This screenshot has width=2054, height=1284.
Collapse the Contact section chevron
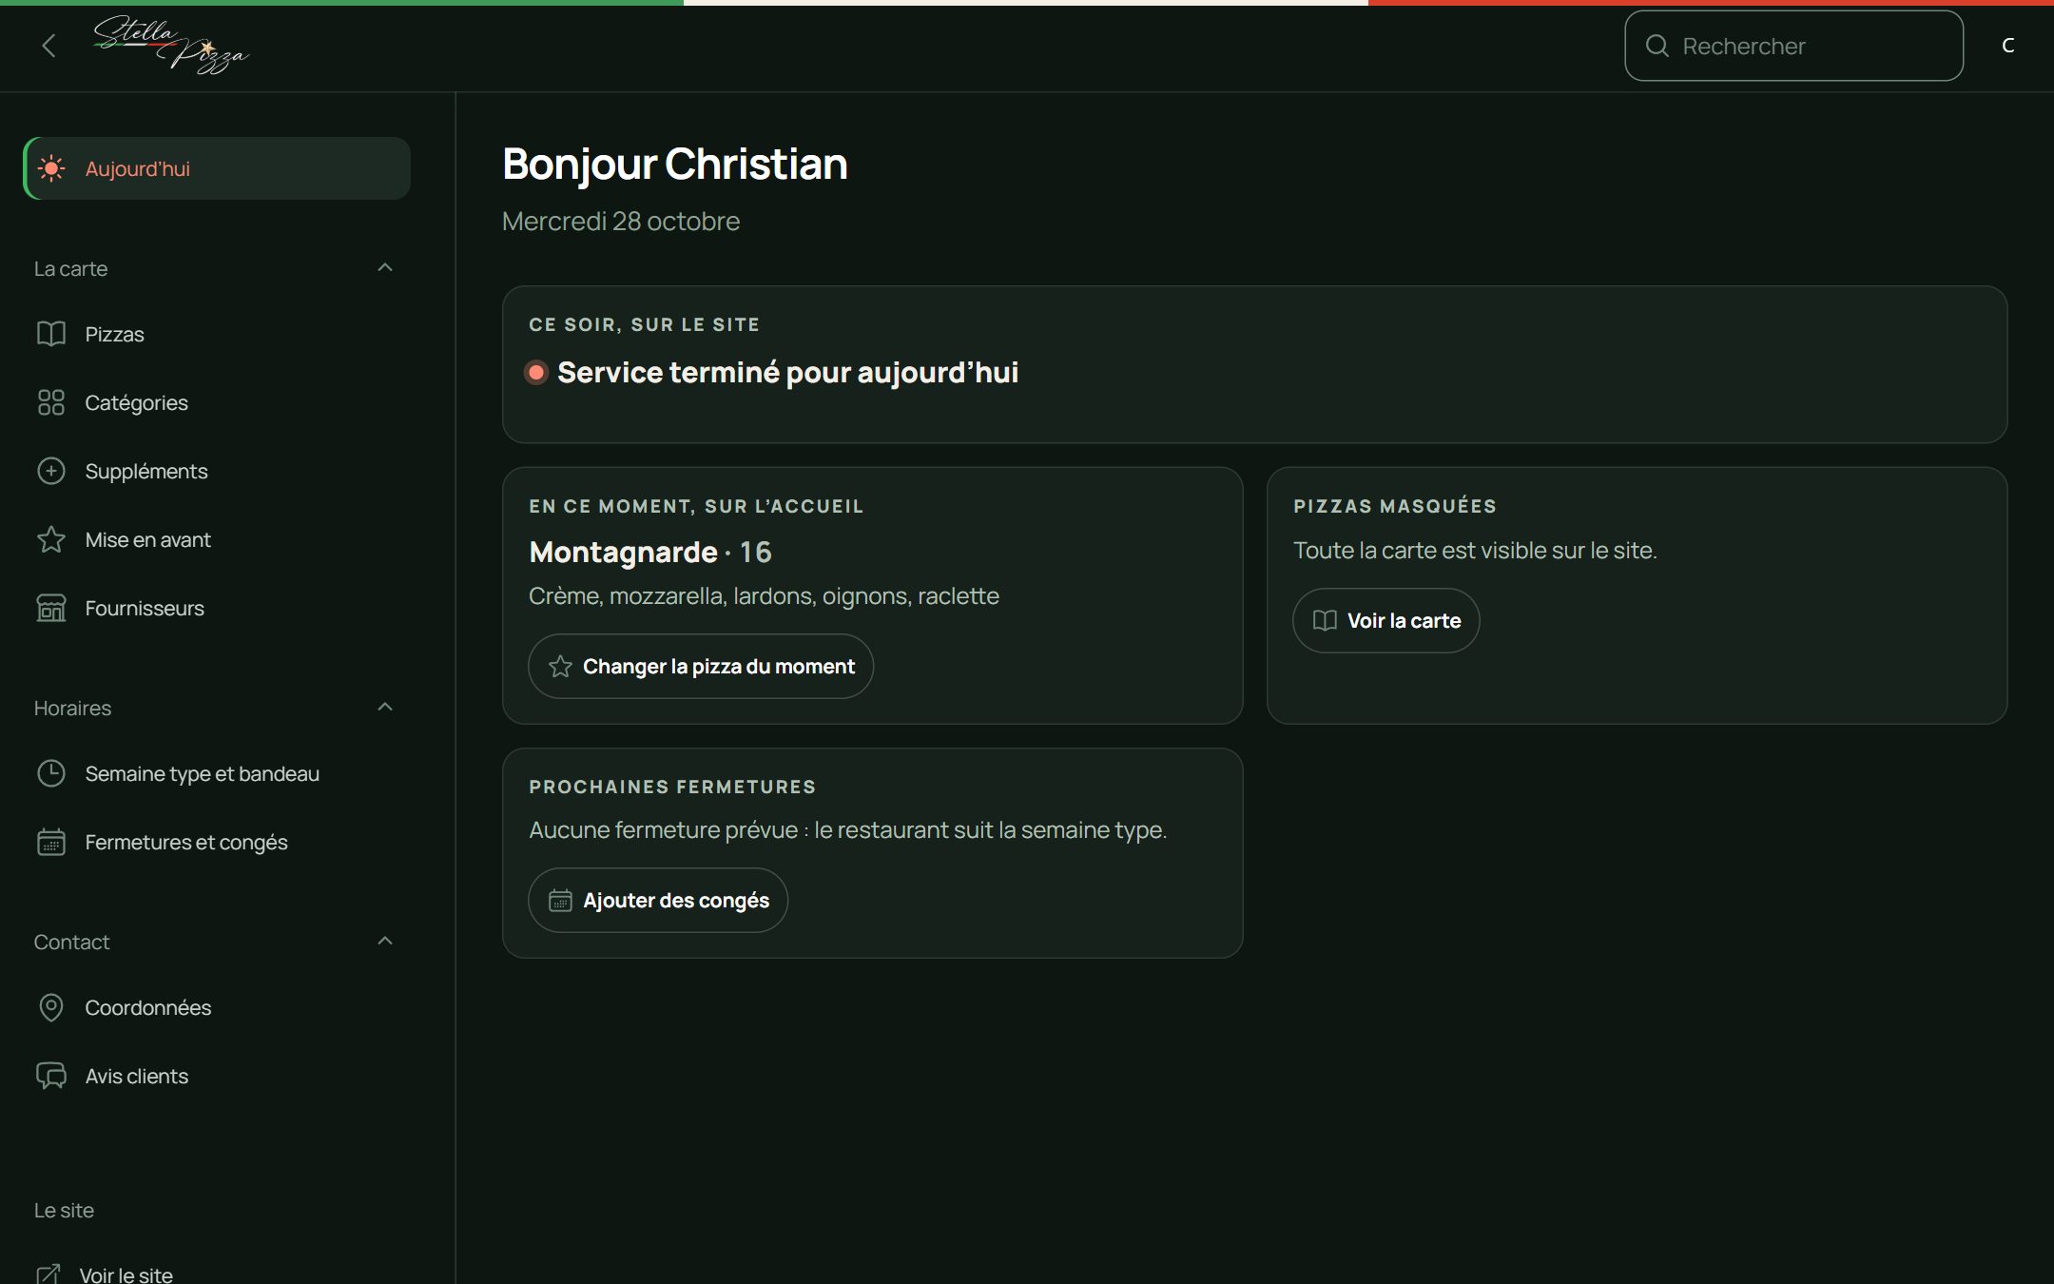point(385,942)
